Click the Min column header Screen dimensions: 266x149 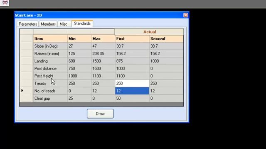(79, 38)
